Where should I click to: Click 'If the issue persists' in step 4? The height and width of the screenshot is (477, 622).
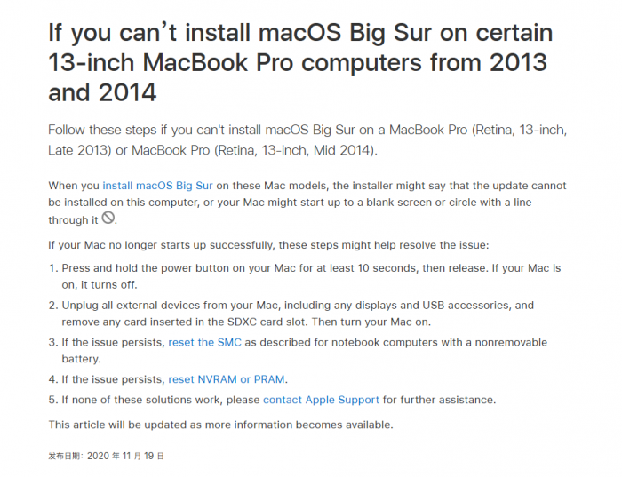112,379
